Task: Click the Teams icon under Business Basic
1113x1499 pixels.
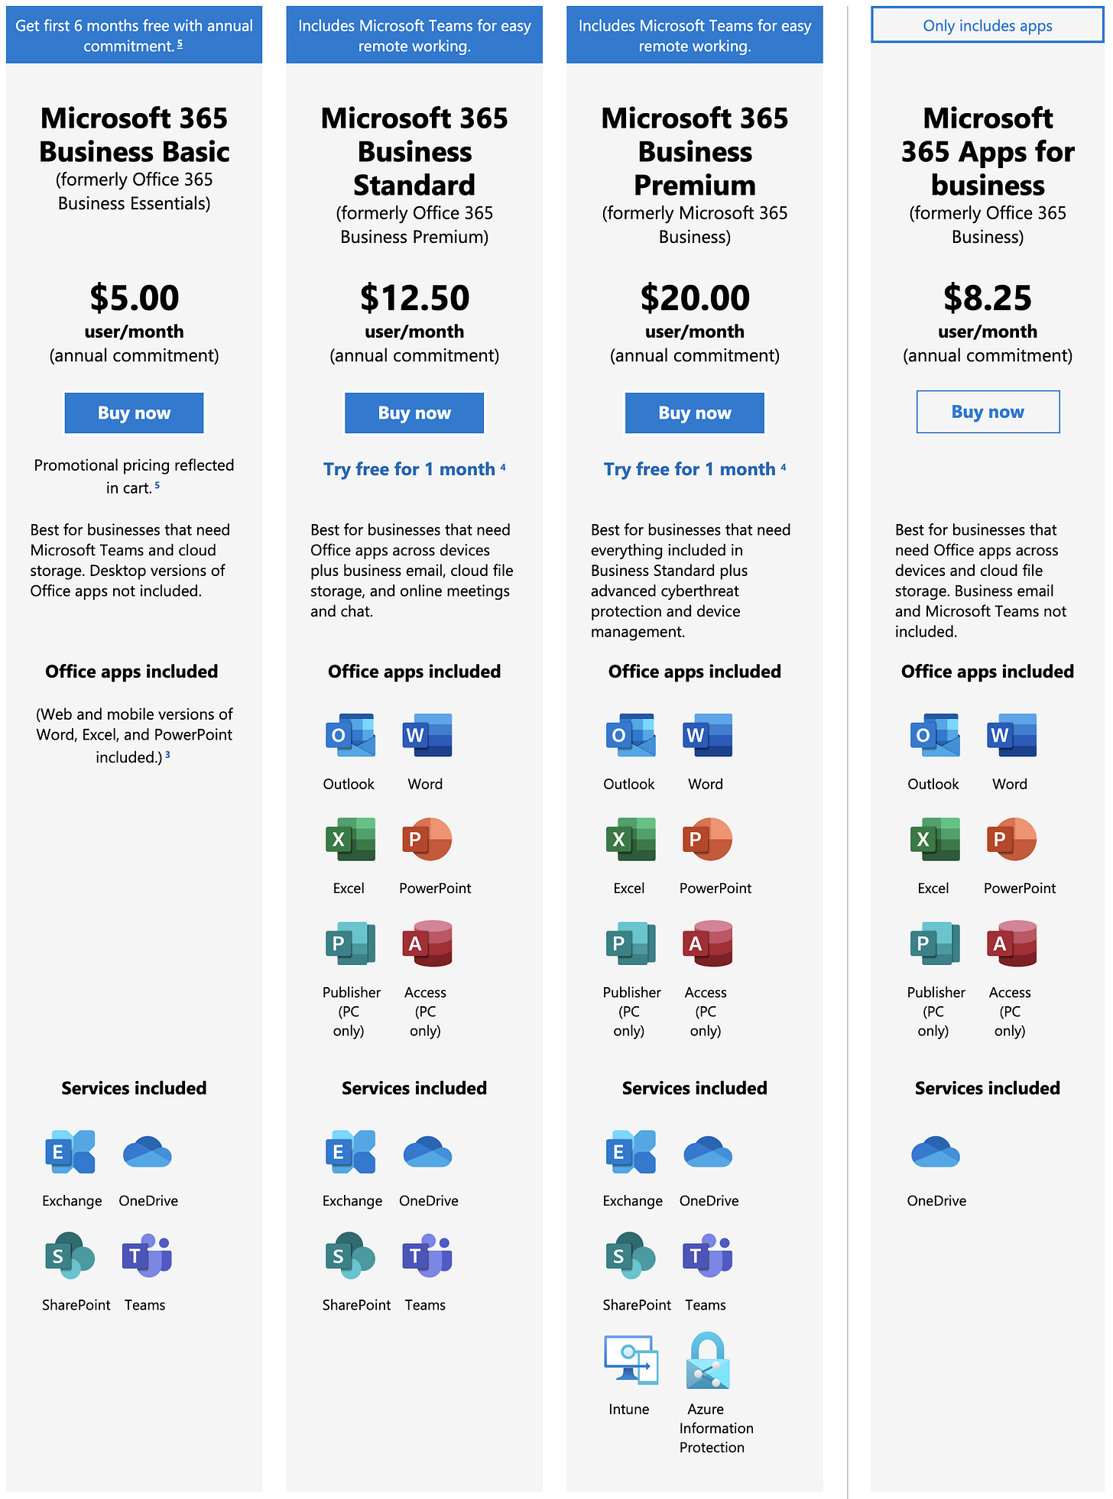Action: [147, 1255]
